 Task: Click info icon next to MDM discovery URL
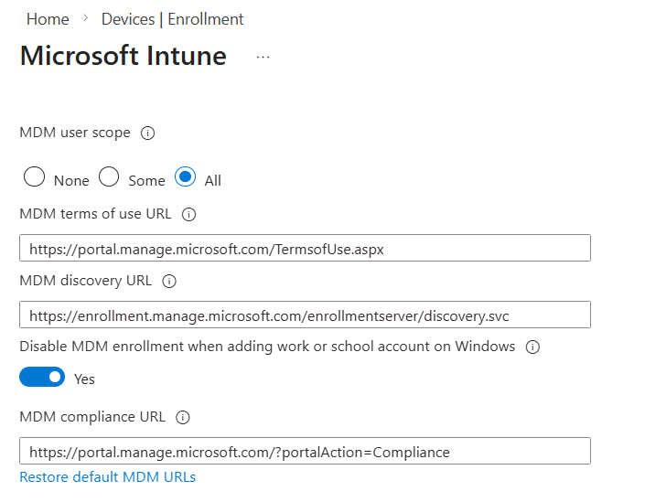click(169, 281)
